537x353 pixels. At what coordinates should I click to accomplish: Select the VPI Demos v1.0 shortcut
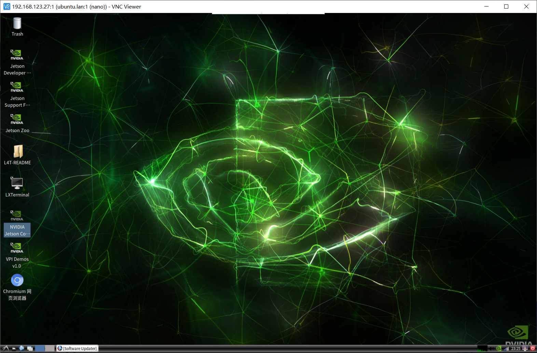click(17, 256)
